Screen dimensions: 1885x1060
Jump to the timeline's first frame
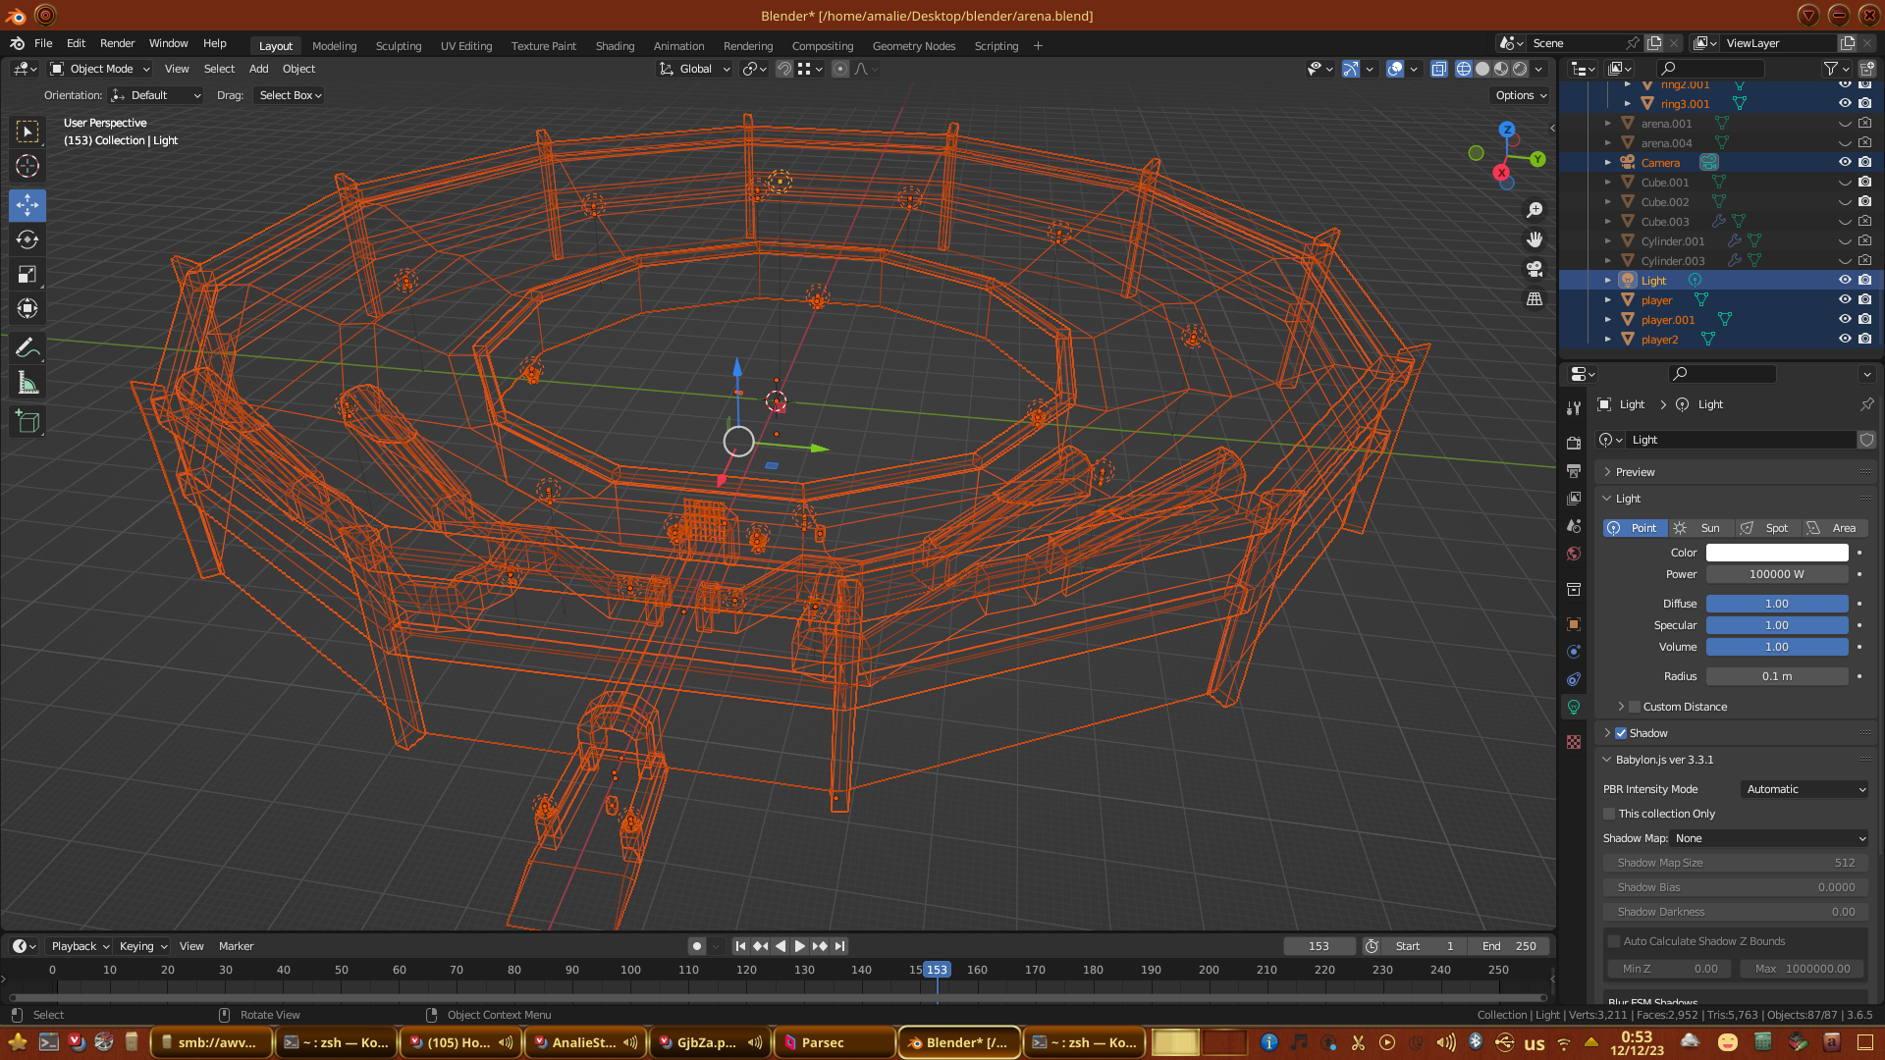(x=740, y=946)
